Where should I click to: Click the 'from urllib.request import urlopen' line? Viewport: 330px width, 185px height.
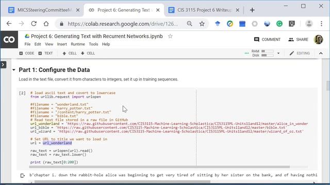65,97
